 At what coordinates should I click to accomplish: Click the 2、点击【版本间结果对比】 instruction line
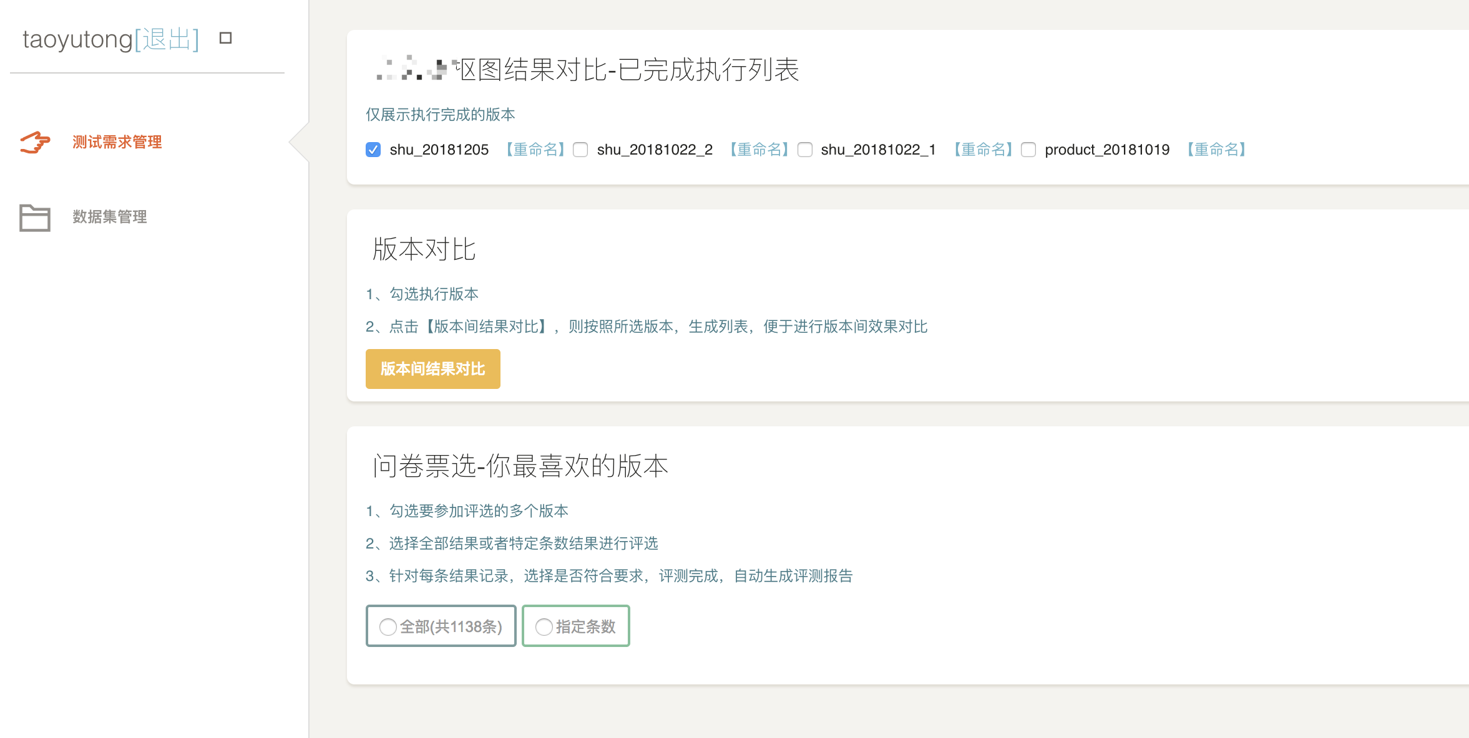(647, 327)
